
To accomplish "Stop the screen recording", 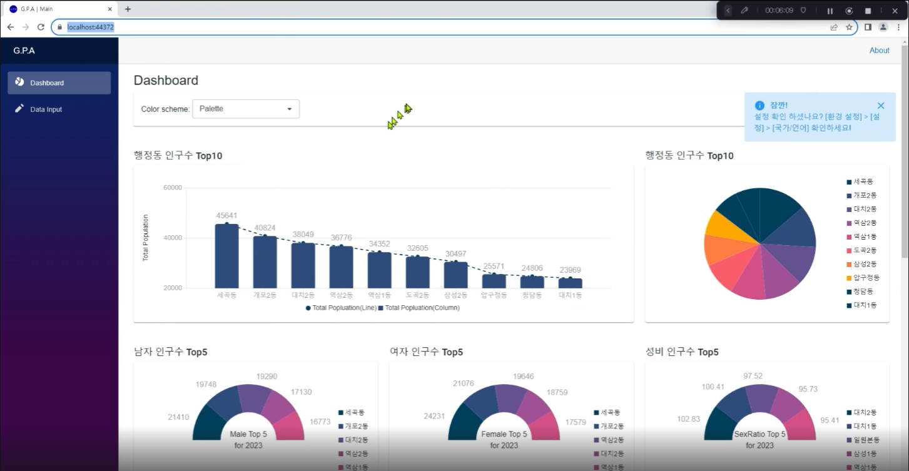I will (868, 11).
